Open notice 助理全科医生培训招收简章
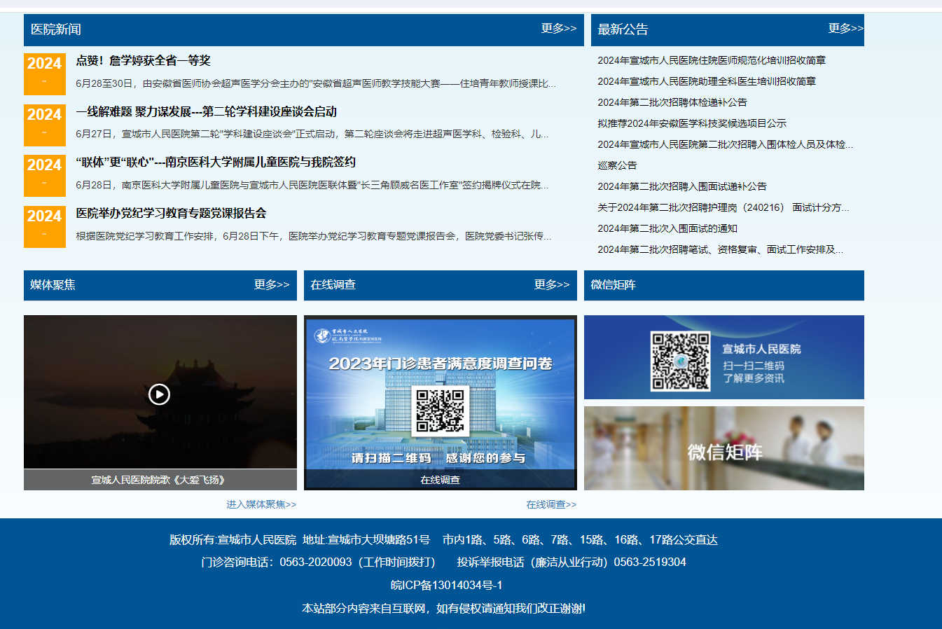 tap(707, 82)
